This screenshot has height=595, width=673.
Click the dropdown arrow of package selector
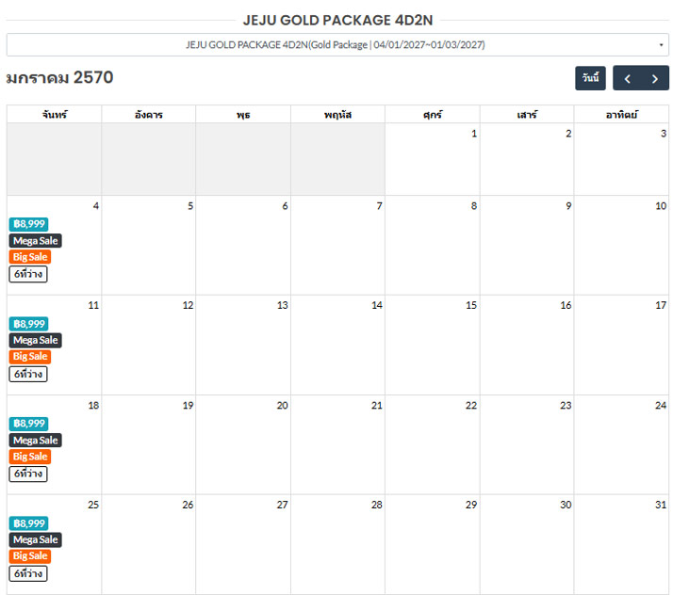[661, 44]
